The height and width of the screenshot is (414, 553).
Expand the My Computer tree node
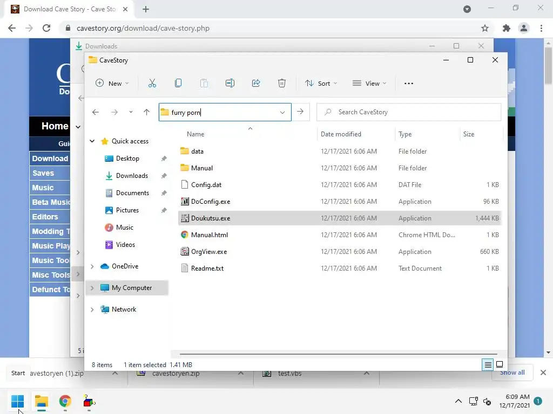point(92,288)
